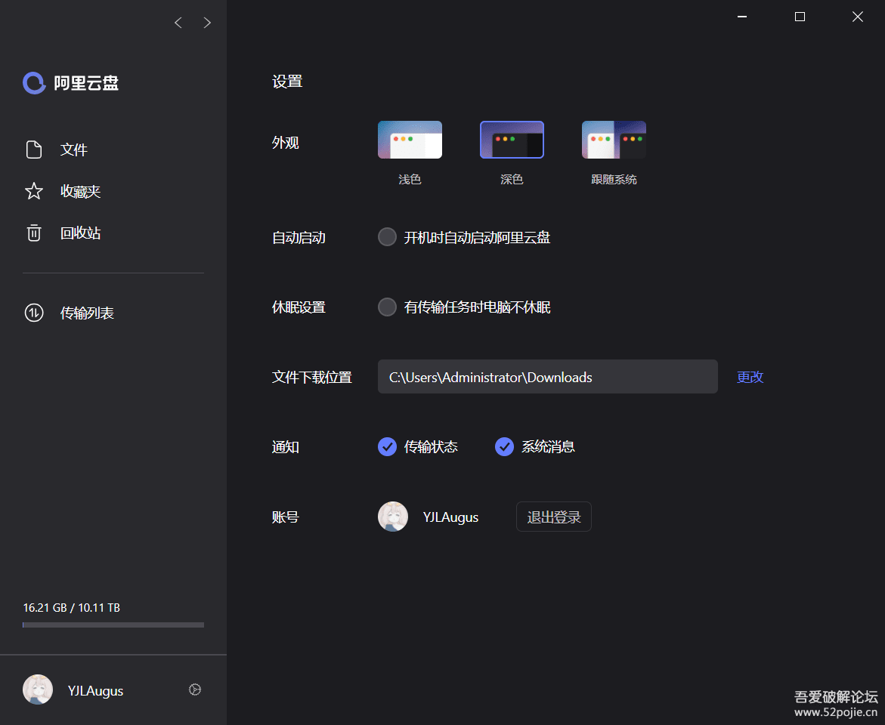Click the account avatar in settings
Viewport: 885px width, 725px height.
tap(393, 517)
